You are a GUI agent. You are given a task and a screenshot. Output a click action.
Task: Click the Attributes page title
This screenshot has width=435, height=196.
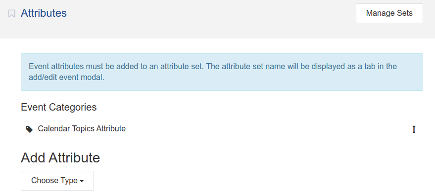click(x=44, y=13)
